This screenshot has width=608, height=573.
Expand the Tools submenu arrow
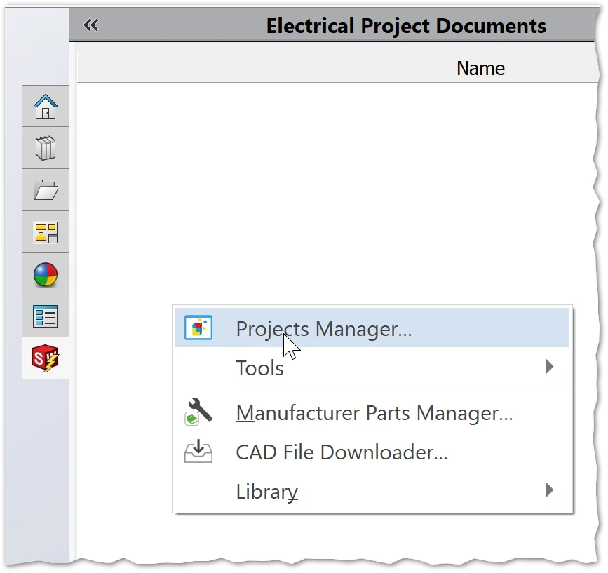point(550,367)
